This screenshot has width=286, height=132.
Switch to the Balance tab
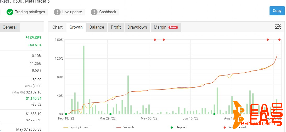97,27
